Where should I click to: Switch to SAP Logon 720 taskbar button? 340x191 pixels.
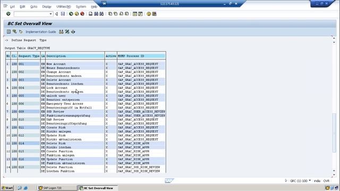click(57, 188)
